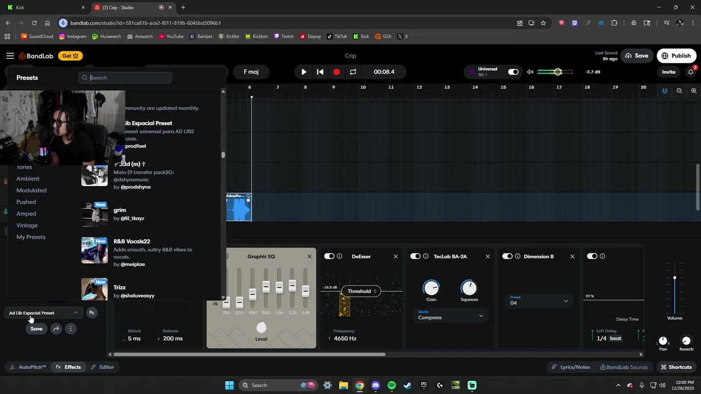Viewport: 701px width, 394px height.
Task: Show DeEsser info icon
Action: pos(340,256)
